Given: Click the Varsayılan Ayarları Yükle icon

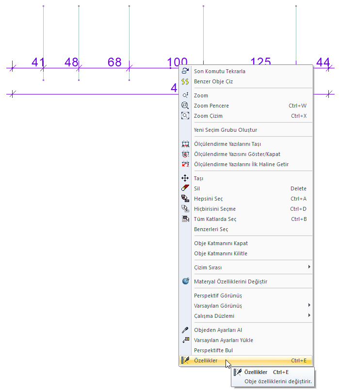Looking at the screenshot, I should click(x=185, y=340).
